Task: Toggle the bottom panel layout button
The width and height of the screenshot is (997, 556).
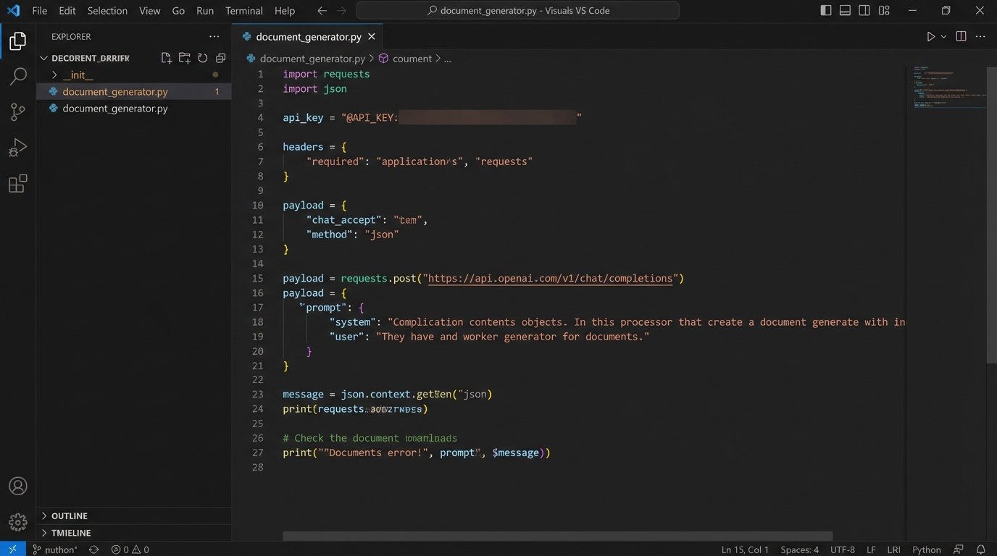Action: tap(845, 11)
